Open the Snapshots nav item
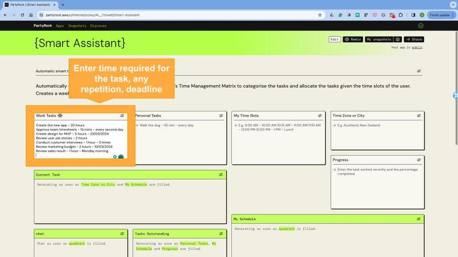This screenshot has height=257, width=458. [x=77, y=26]
